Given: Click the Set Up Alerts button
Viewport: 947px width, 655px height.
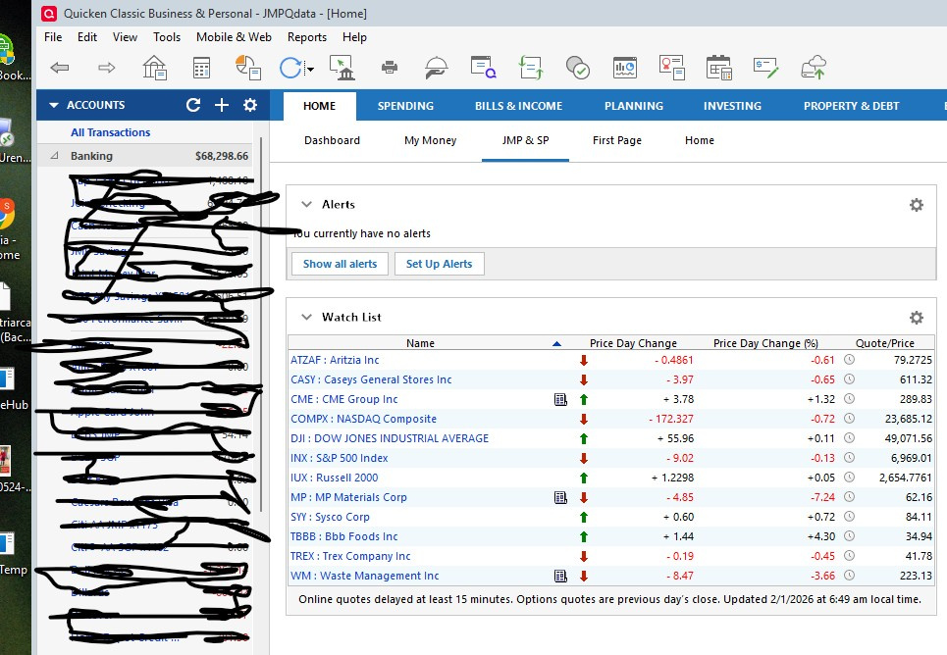Looking at the screenshot, I should [439, 264].
